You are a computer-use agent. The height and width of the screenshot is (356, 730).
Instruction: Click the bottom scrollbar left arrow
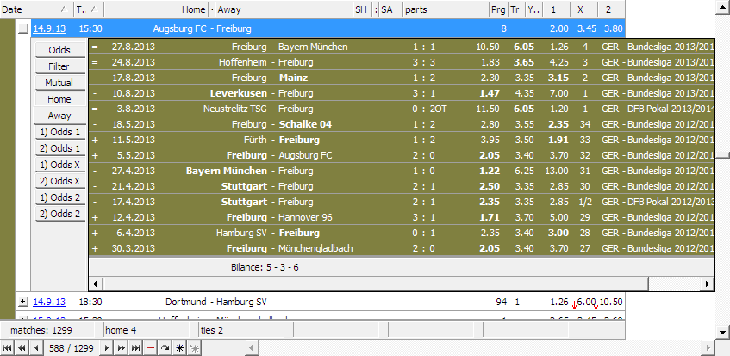253,348
